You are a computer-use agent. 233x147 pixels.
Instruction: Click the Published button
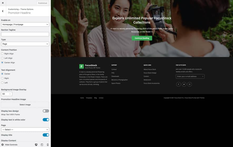pyautogui.click(x=42, y=3)
